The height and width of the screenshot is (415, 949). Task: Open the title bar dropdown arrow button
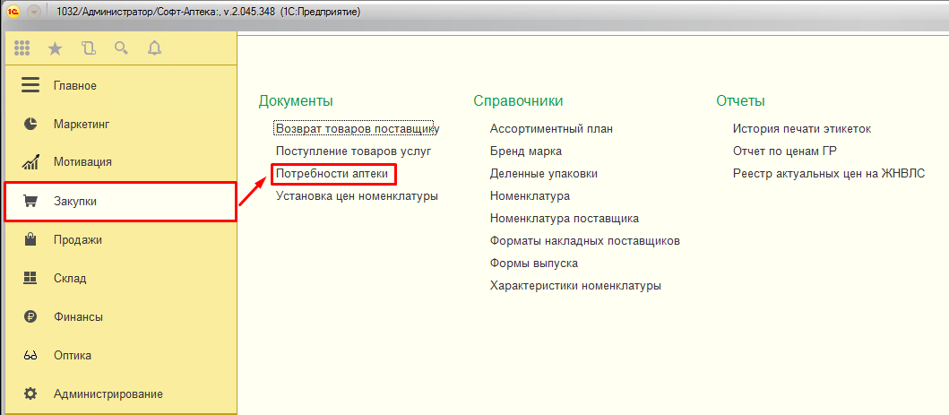(34, 12)
